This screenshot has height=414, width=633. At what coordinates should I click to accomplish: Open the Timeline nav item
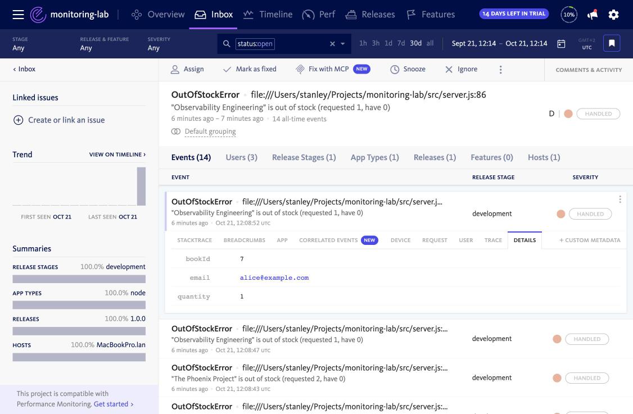pos(268,15)
